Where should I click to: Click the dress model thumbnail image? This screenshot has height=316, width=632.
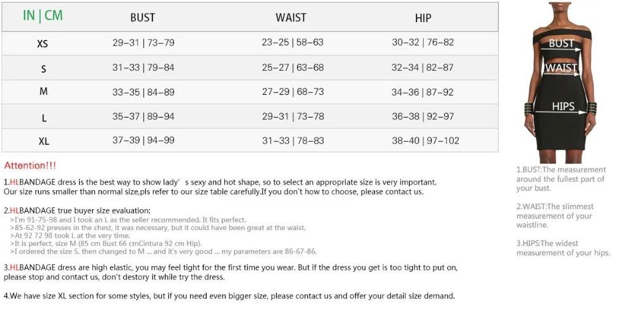tap(561, 82)
